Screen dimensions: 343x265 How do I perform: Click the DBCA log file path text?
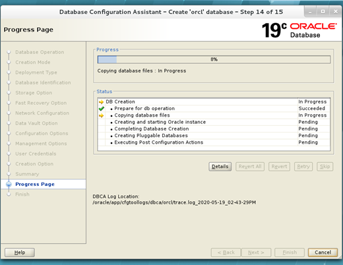(x=174, y=202)
